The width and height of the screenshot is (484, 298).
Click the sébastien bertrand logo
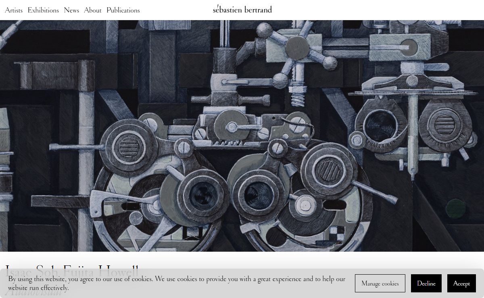pos(242,9)
